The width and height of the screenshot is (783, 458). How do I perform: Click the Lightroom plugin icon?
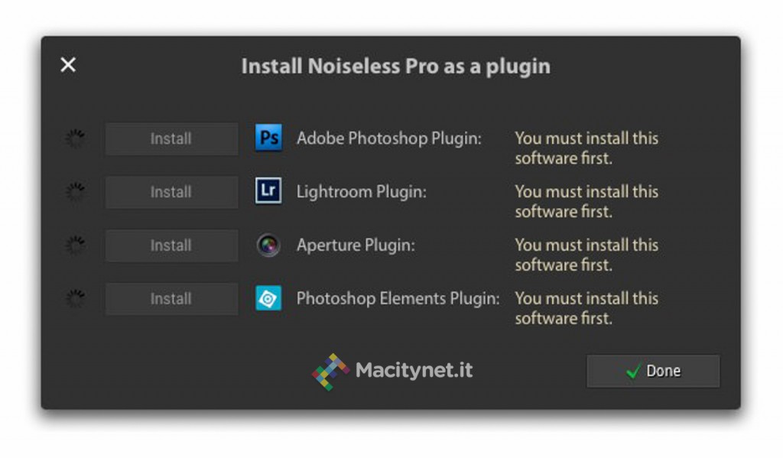pos(268,192)
